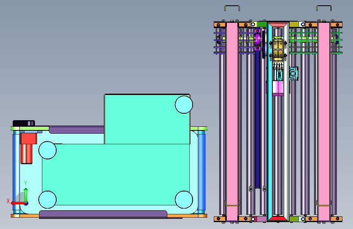The image size is (353, 229).
Task: Select the black knob on the left assembly
Action: point(24,123)
